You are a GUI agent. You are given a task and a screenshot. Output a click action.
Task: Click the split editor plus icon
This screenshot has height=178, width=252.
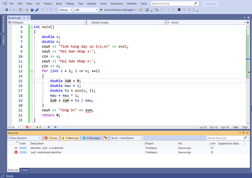tap(248, 23)
